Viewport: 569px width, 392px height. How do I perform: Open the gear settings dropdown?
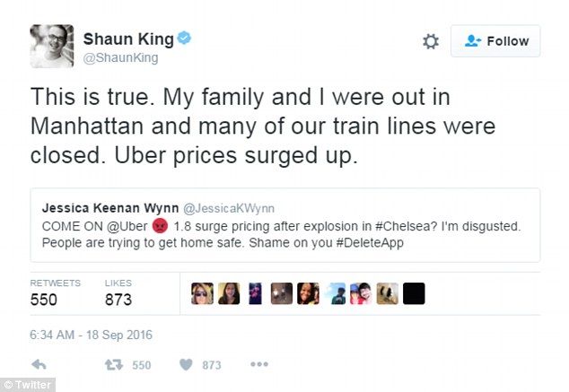click(431, 41)
